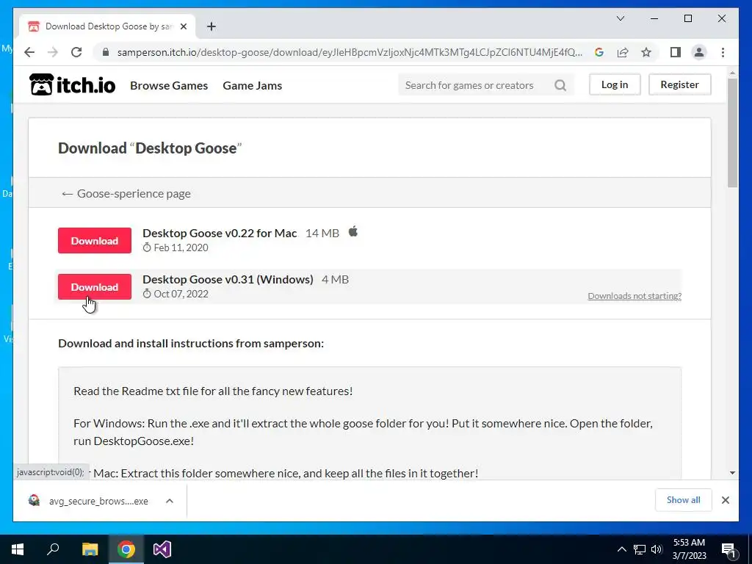Return to Goose-sperience page link
Viewport: 752px width, 564px height.
click(126, 193)
